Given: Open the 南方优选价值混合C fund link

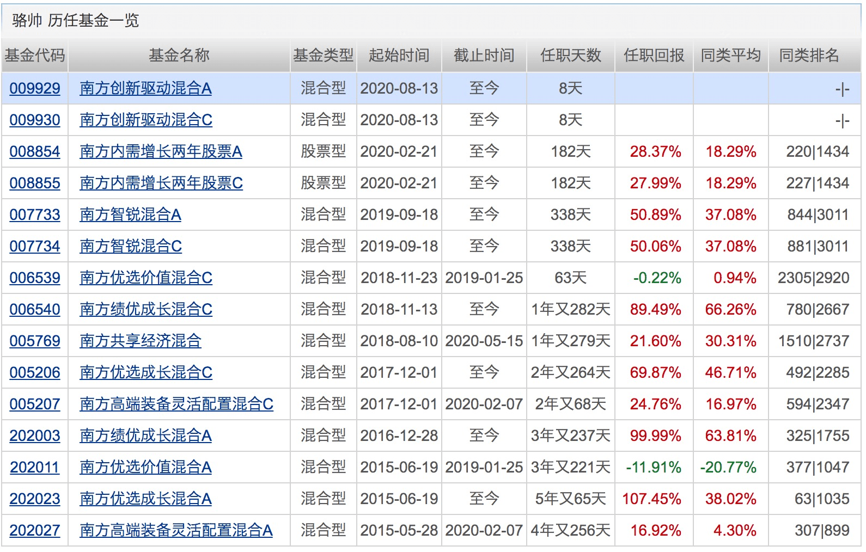Looking at the screenshot, I should (x=146, y=278).
